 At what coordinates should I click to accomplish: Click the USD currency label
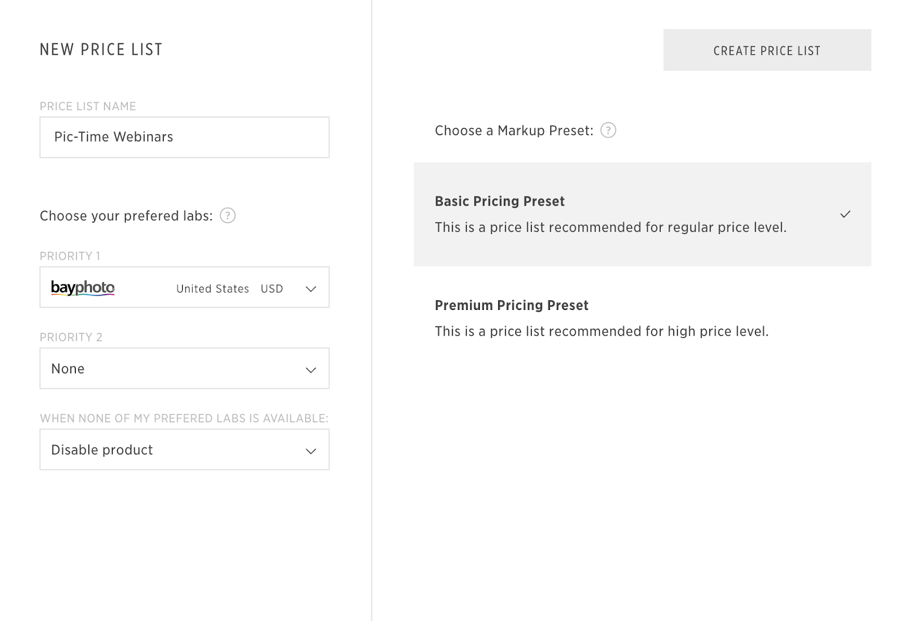click(x=272, y=289)
